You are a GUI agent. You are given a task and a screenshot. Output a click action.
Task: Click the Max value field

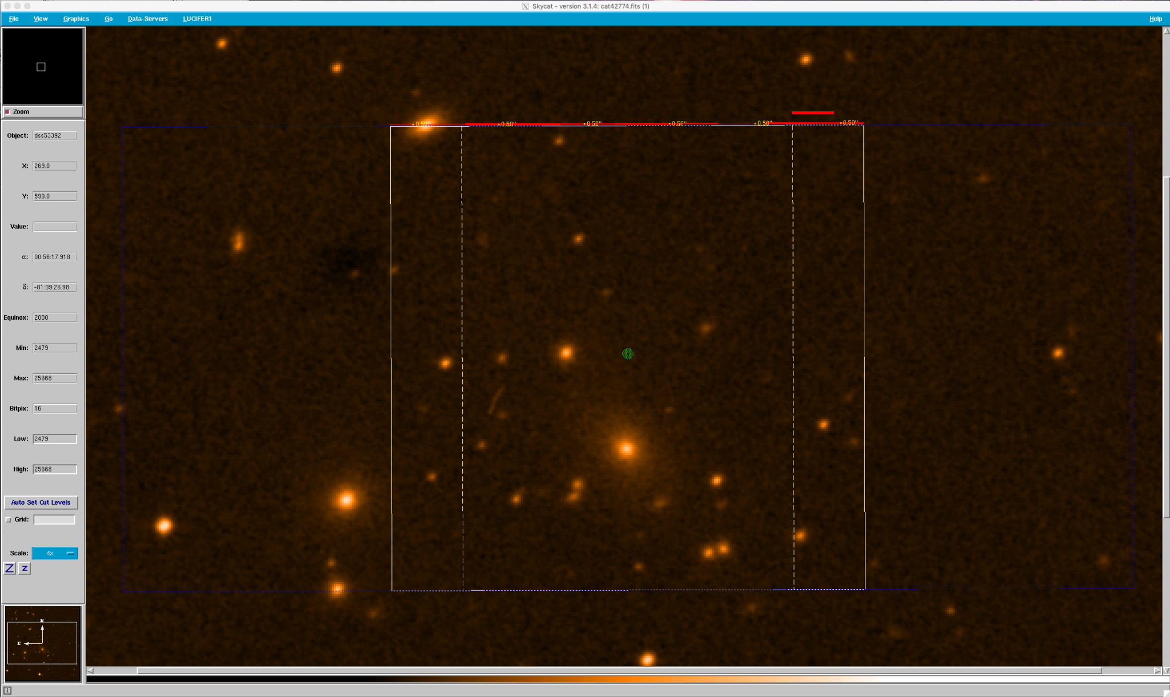point(55,378)
